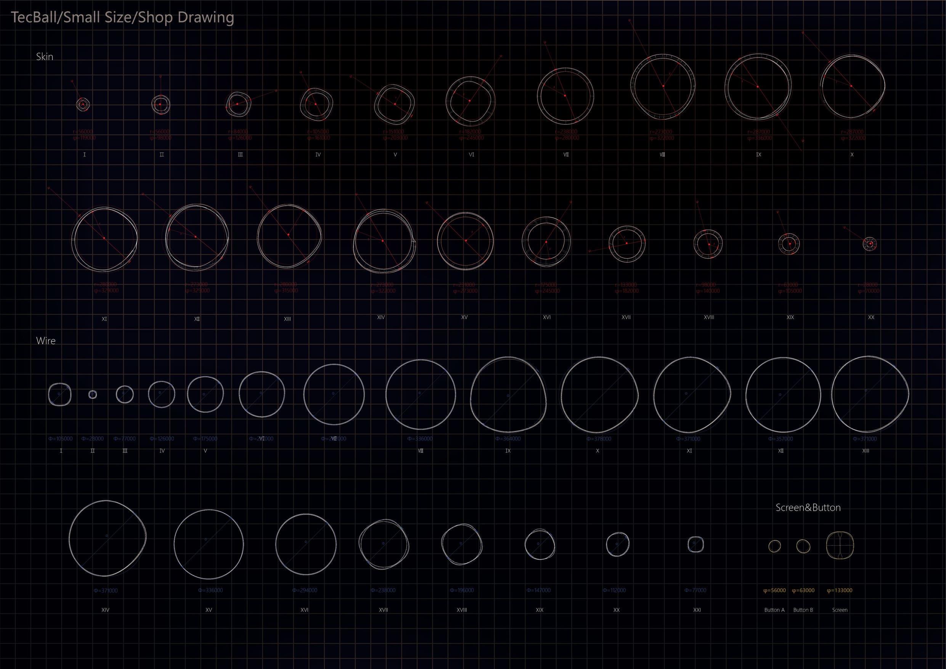Click the Wire IX rounded-triangle loop
Image resolution: width=946 pixels, height=669 pixels.
pos(508,395)
